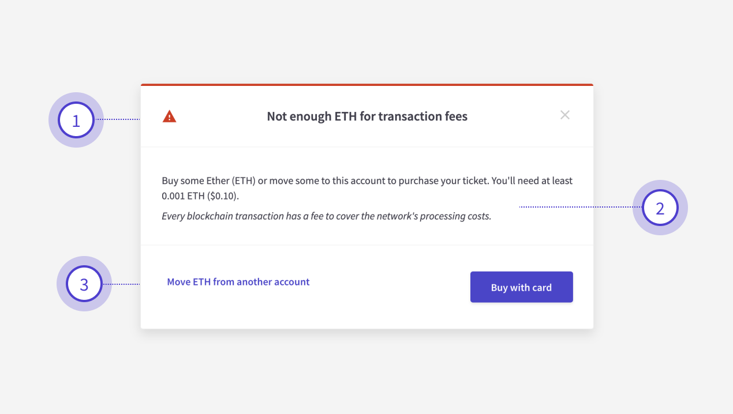Close the dialog with the X icon
Screen dimensions: 733x414
click(565, 115)
